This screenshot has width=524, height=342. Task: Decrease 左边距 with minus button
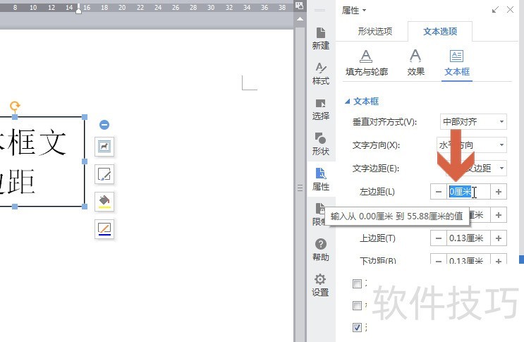(x=439, y=192)
